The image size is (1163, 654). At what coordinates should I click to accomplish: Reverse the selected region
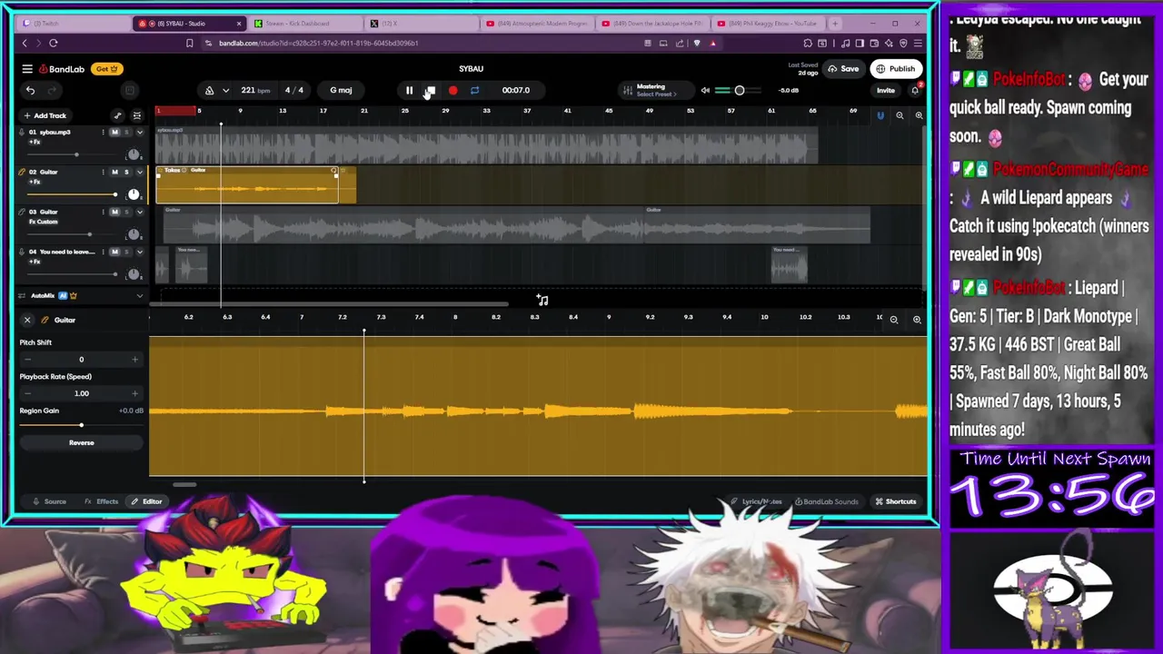pos(81,442)
